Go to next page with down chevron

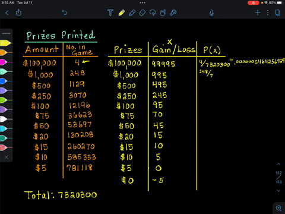pyautogui.click(x=278, y=191)
